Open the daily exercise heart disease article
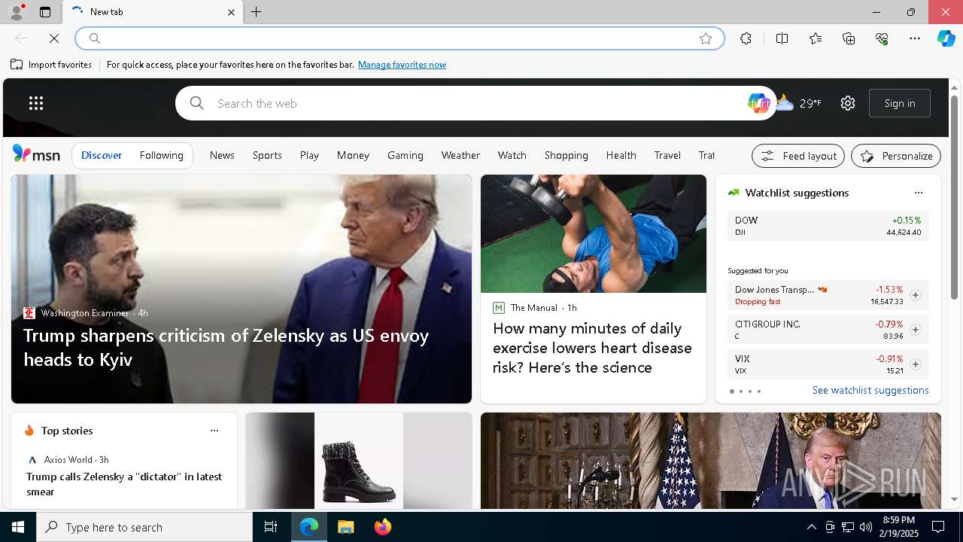963x542 pixels. click(x=592, y=348)
